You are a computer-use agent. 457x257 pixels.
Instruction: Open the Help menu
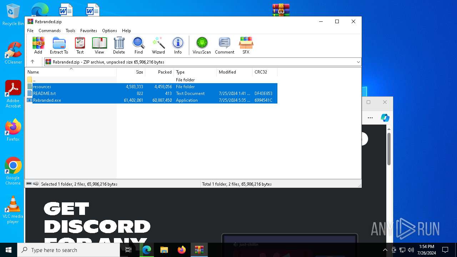(x=126, y=31)
